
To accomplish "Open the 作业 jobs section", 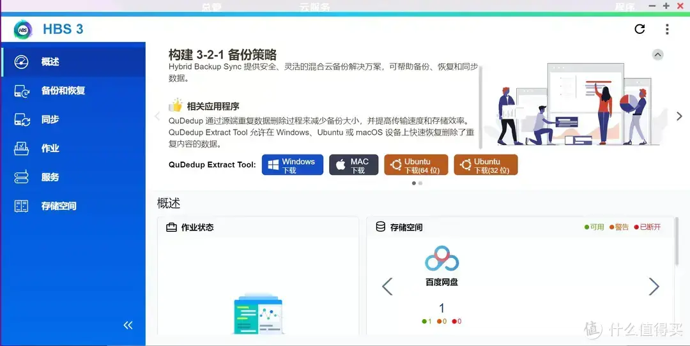I will 73,149.
